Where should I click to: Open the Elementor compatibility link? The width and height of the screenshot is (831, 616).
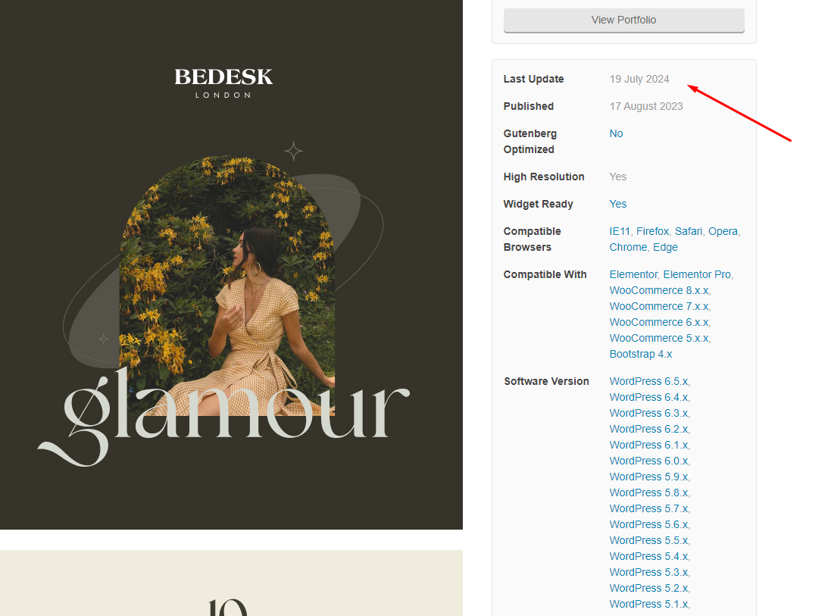(x=633, y=274)
